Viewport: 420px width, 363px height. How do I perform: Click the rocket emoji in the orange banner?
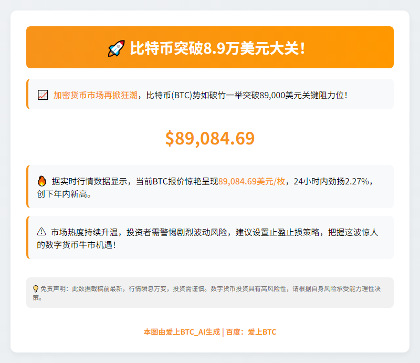click(x=116, y=48)
